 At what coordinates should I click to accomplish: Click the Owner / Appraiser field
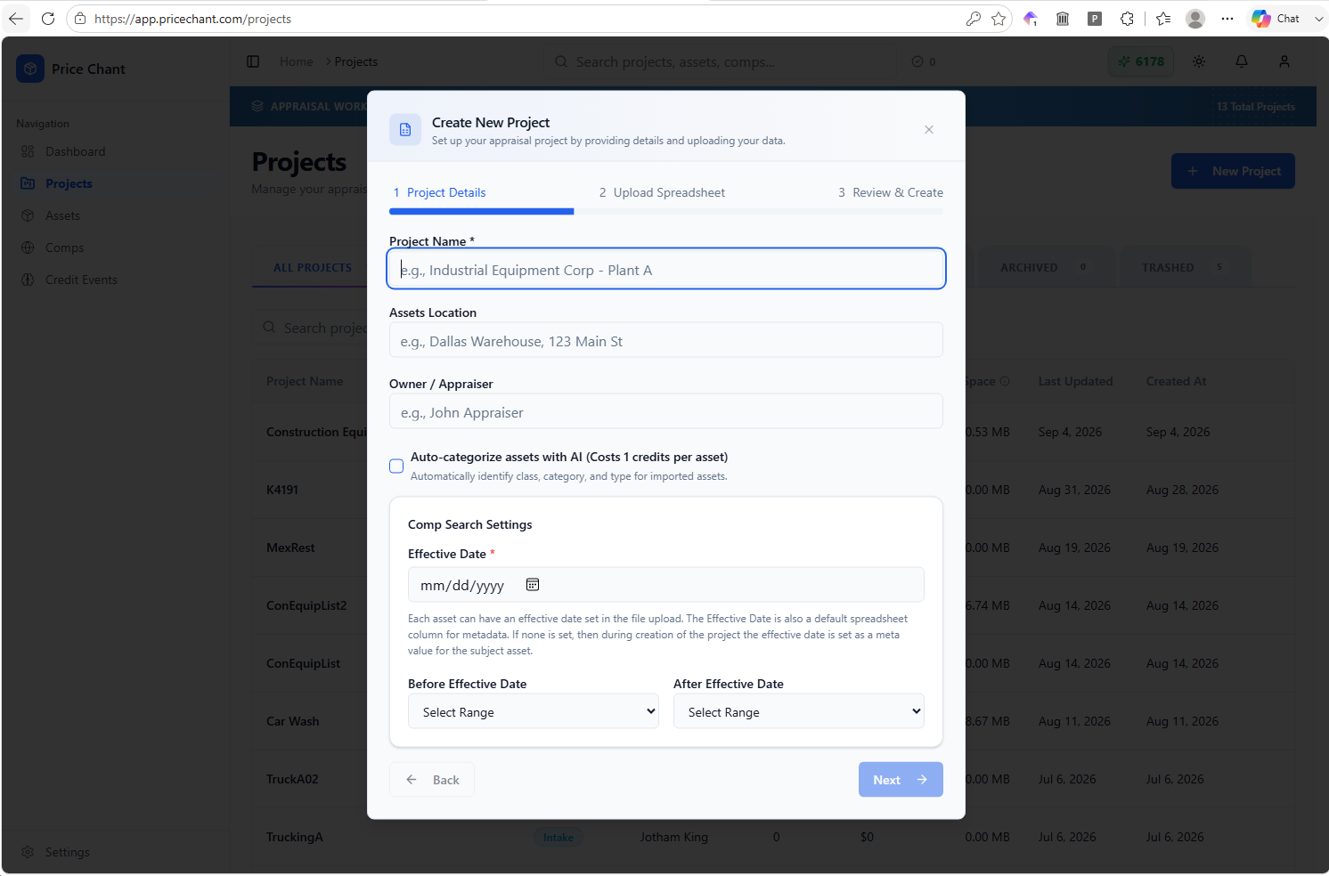tap(666, 411)
